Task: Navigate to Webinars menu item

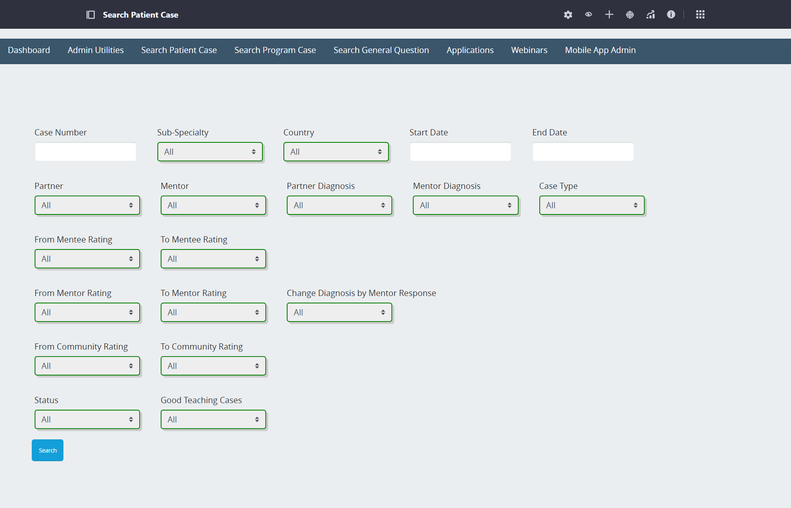Action: click(x=529, y=50)
